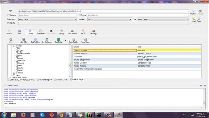The height and width of the screenshot is (118, 209).
Task: Toggle the Syntax checkbox
Action: tap(80, 15)
